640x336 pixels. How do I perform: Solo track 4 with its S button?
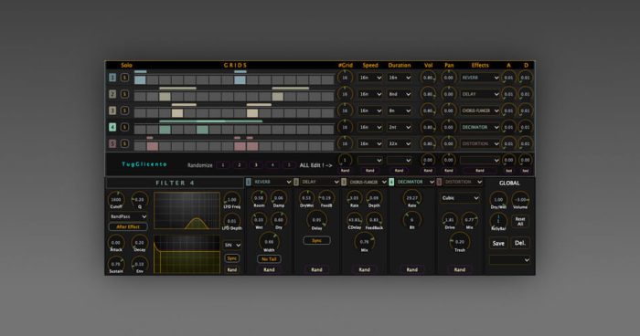pos(124,127)
